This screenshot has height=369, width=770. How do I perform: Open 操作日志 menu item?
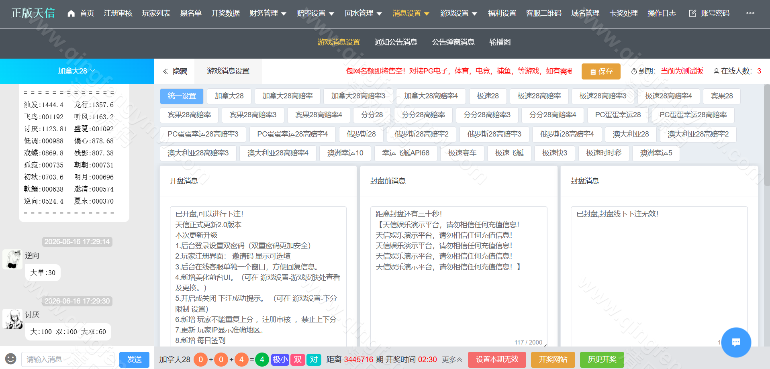662,13
